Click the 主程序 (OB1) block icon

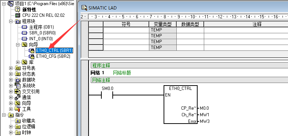pyautogui.click(x=25, y=27)
